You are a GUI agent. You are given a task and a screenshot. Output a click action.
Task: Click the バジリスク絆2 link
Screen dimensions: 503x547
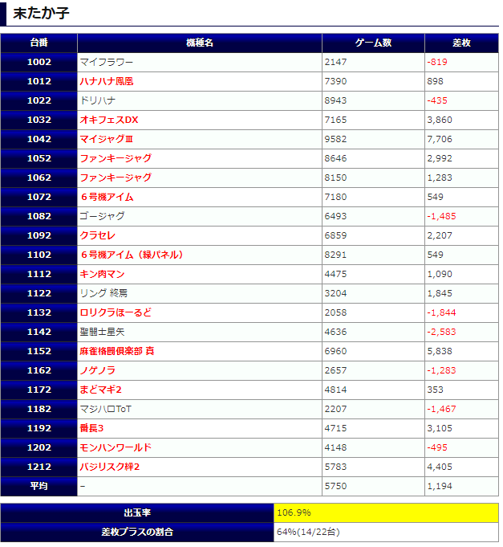[110, 467]
